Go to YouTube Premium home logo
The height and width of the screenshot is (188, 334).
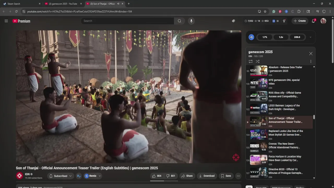click(x=21, y=21)
